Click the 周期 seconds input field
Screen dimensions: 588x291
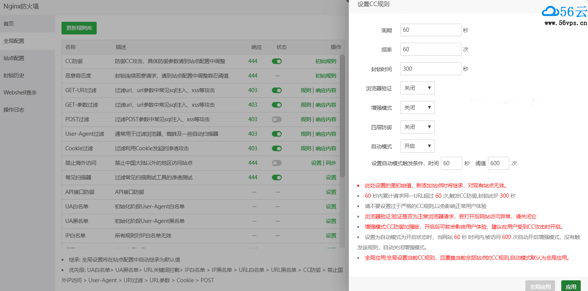[x=431, y=30]
